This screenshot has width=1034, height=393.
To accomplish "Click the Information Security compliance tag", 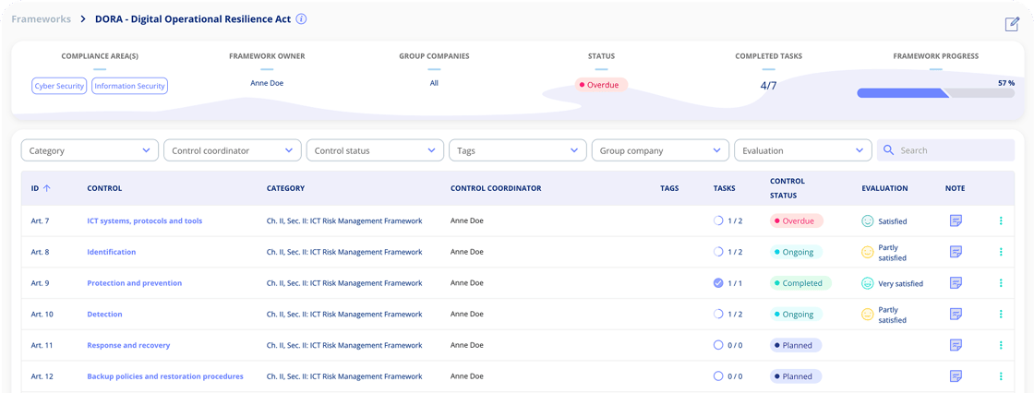I will click(x=129, y=86).
